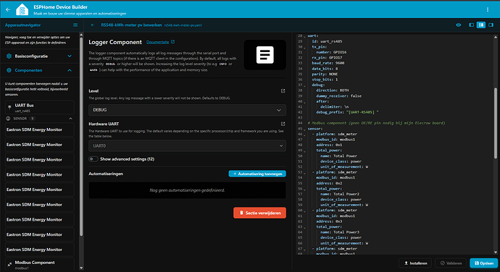500x272 pixels.
Task: Click the Sectie verwijderen button
Action: pos(259,213)
